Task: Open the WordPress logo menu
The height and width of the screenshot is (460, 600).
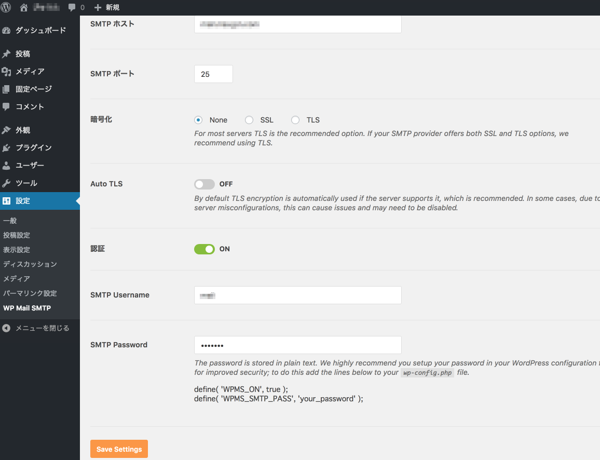Action: pyautogui.click(x=6, y=7)
